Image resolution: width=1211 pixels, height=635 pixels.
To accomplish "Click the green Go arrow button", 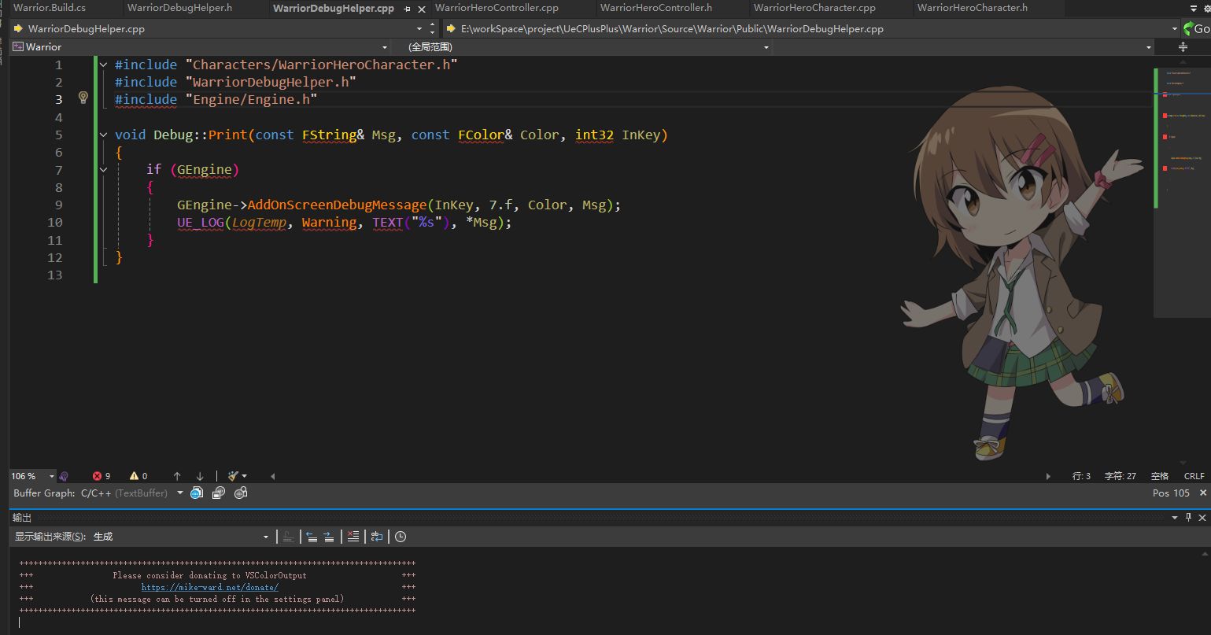I will tap(1197, 28).
